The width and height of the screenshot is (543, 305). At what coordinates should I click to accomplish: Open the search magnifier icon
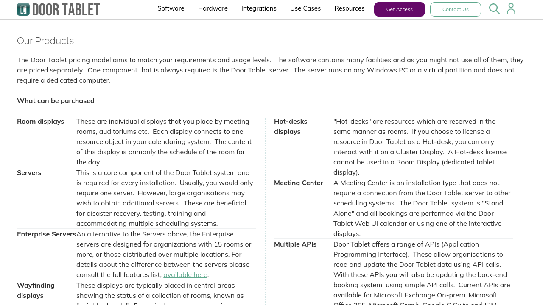pos(495,9)
